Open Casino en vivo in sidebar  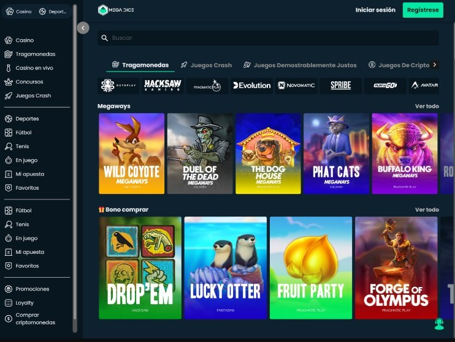coord(34,68)
